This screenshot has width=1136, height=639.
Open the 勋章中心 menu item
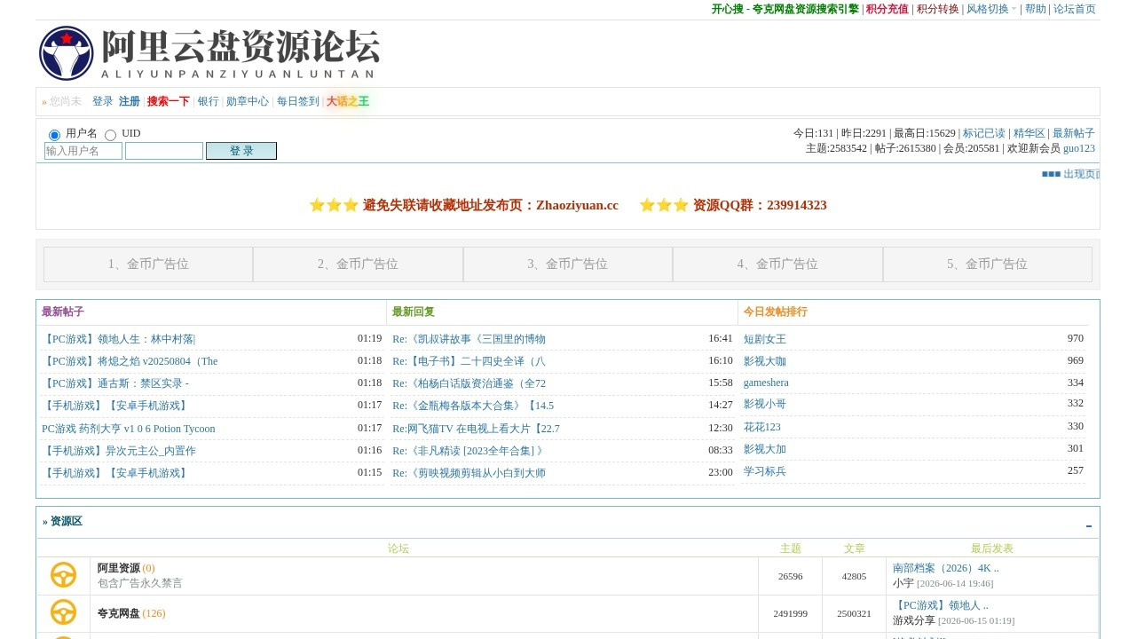pyautogui.click(x=248, y=101)
